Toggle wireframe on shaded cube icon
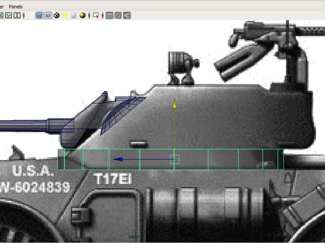Screen dimensions: 325x243 click(48, 15)
